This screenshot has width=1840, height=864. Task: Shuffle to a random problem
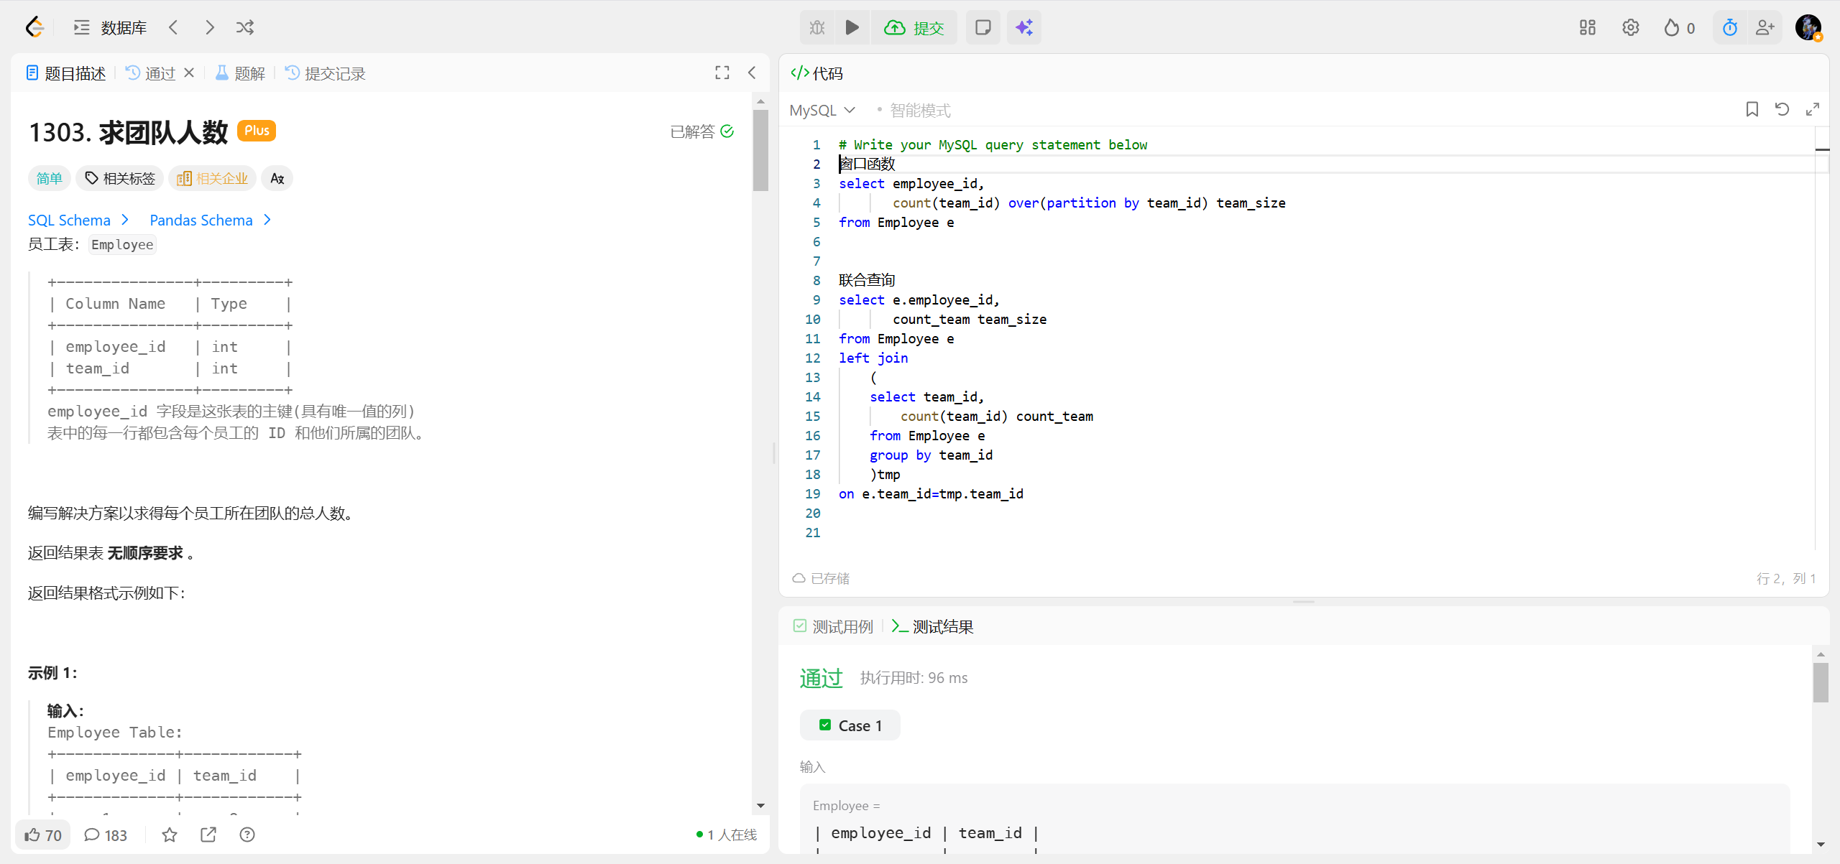pyautogui.click(x=245, y=27)
